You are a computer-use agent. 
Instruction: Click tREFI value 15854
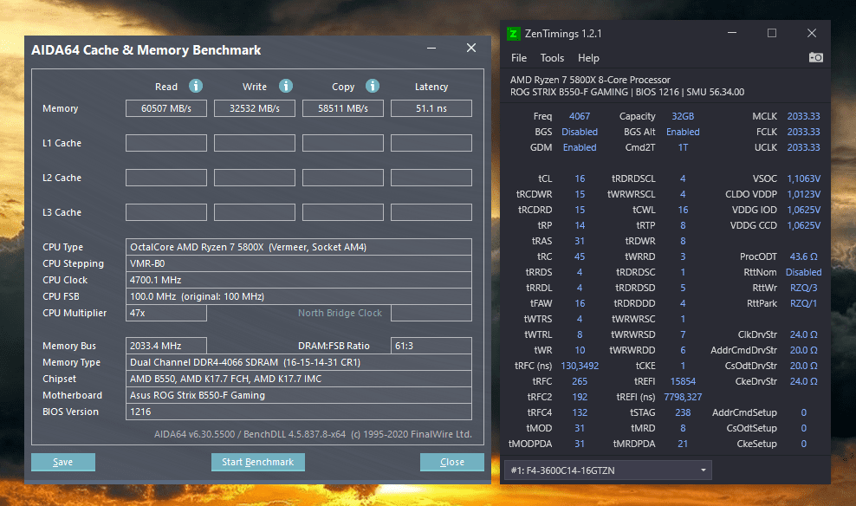[x=683, y=381]
